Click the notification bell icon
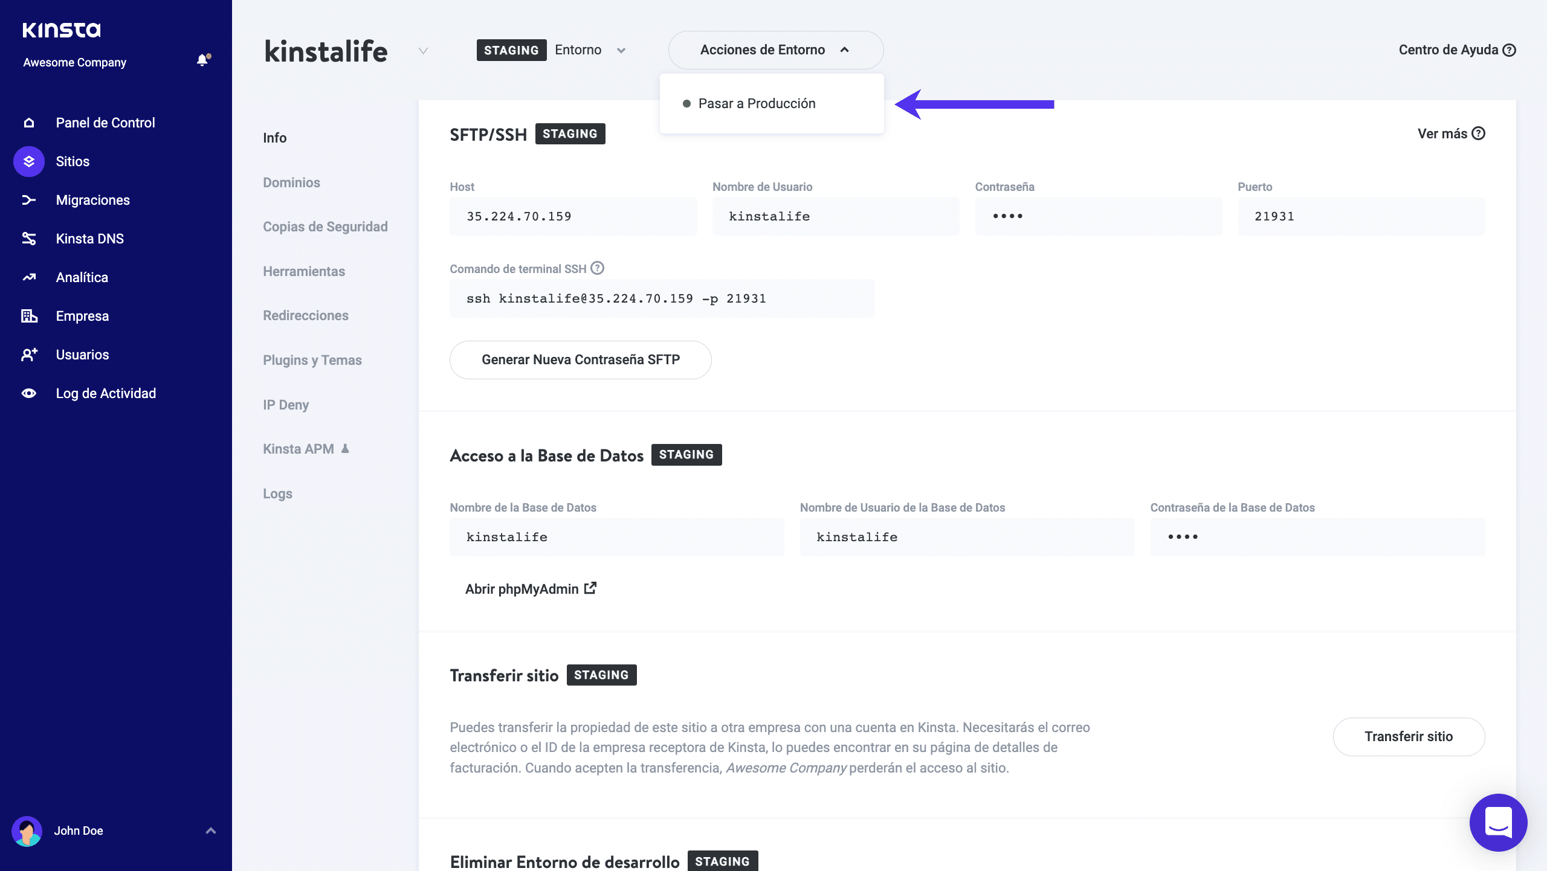 click(202, 60)
